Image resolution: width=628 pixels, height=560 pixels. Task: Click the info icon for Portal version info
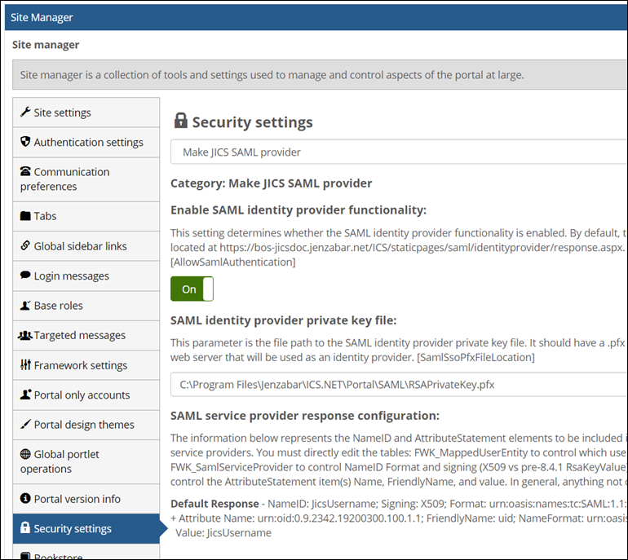coord(25,498)
